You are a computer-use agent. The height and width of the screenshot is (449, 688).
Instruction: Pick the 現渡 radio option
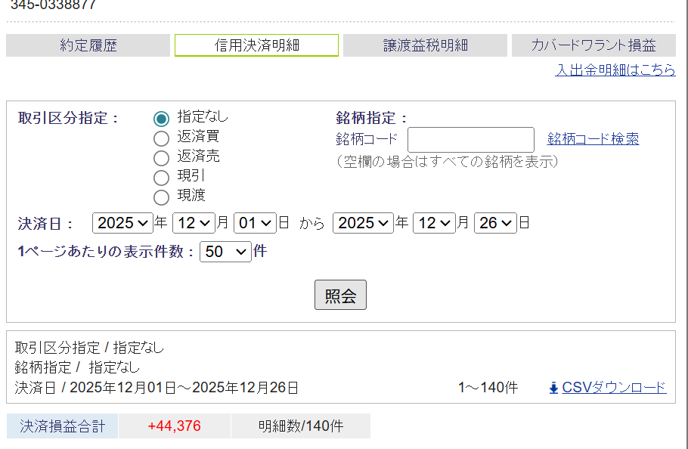(161, 197)
